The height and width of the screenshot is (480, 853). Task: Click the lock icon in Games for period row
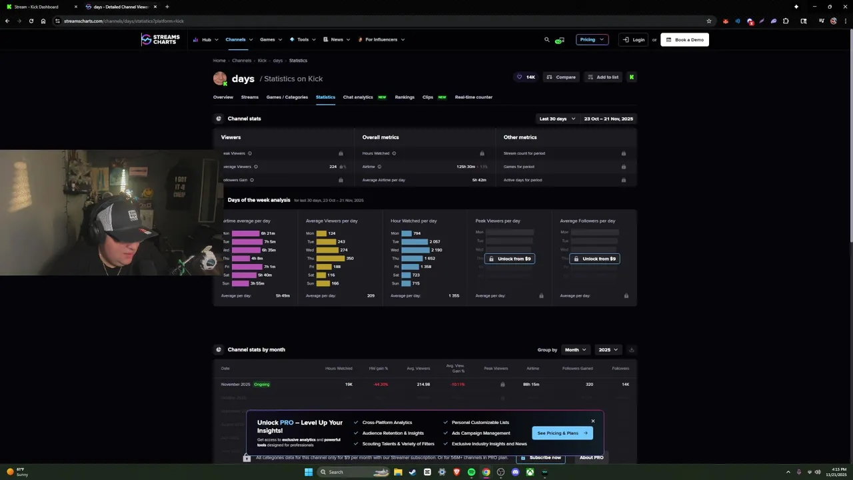point(624,167)
